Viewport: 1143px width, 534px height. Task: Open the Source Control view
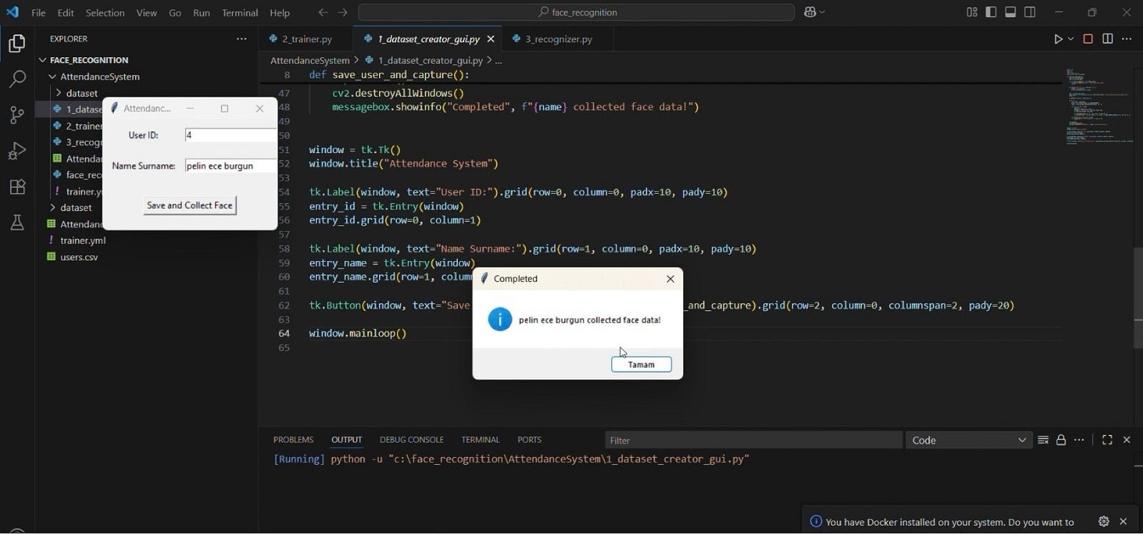pyautogui.click(x=17, y=114)
